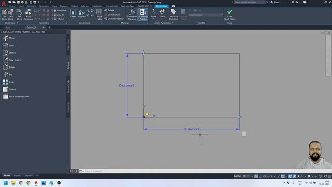Choose the Move action in ribbon

pyautogui.click(x=162, y=14)
